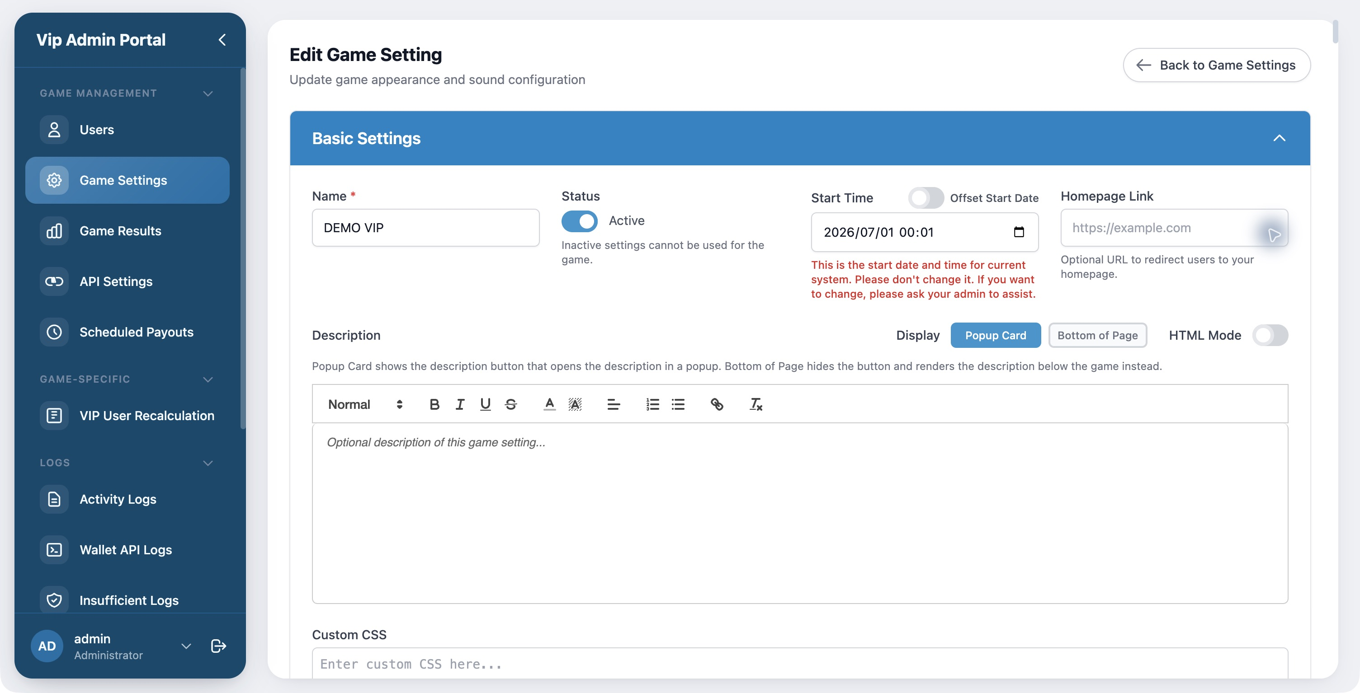
Task: Open text color picker in editor
Action: click(x=549, y=404)
